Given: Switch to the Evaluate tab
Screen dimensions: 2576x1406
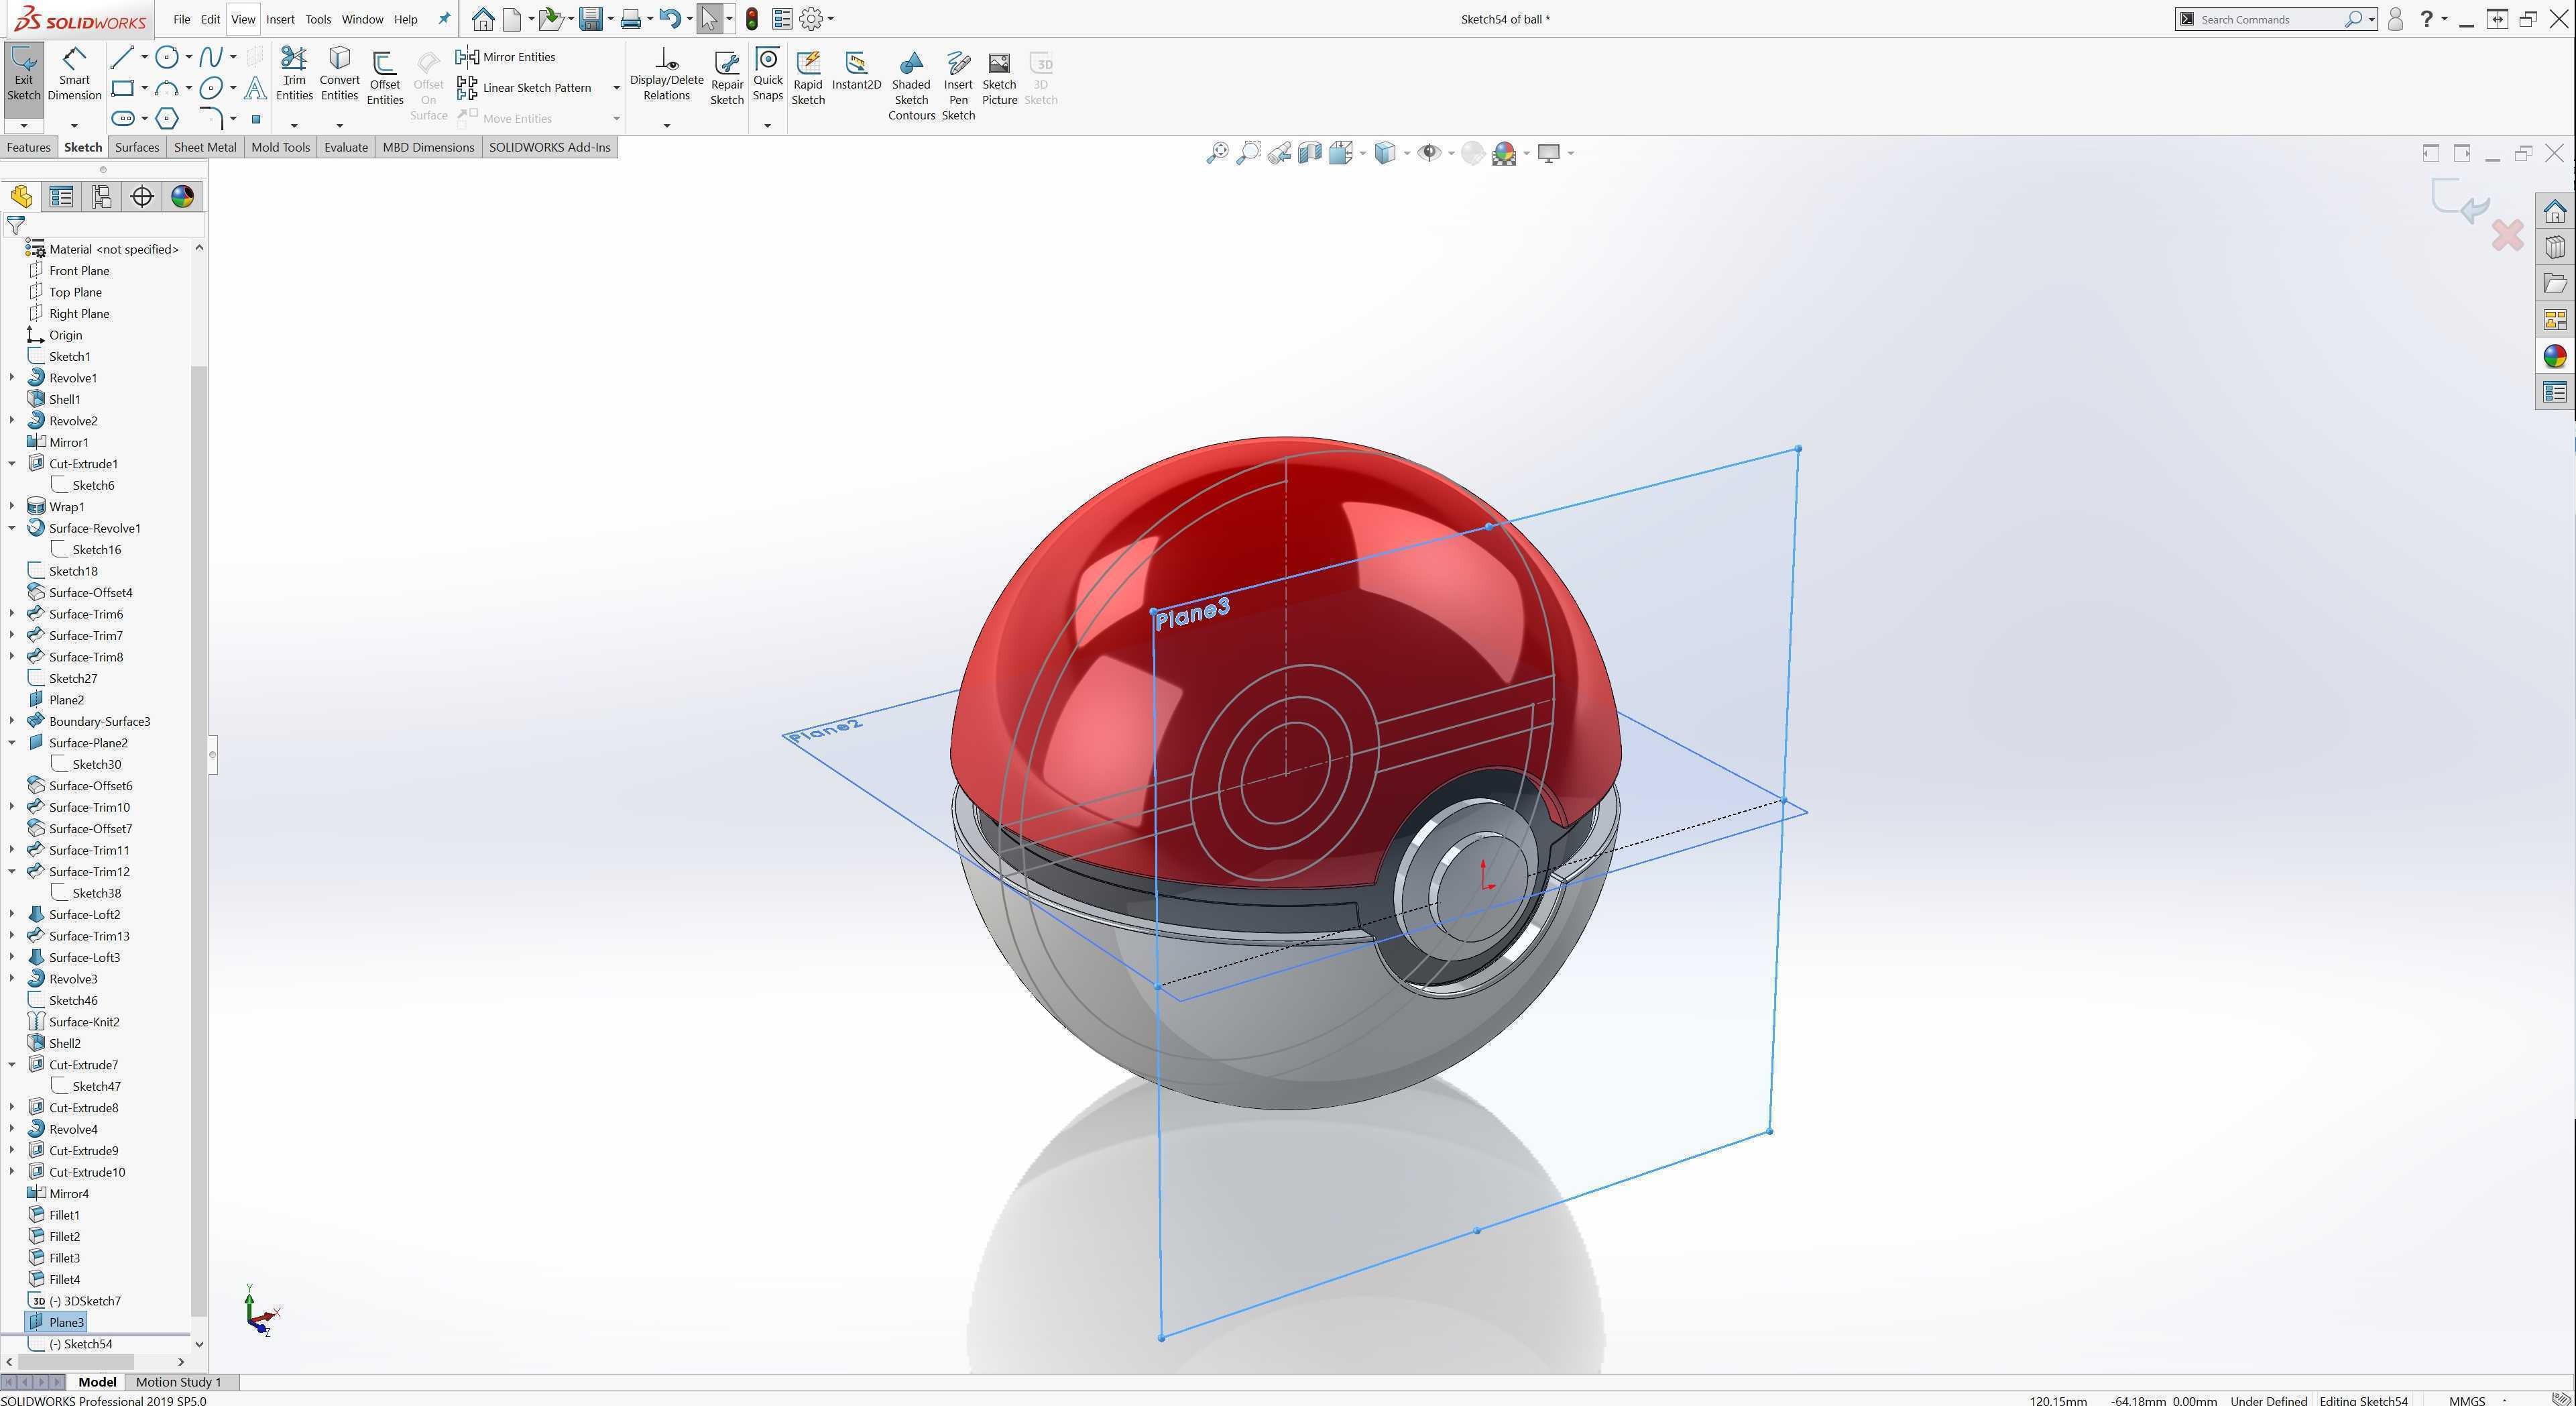Looking at the screenshot, I should 346,147.
